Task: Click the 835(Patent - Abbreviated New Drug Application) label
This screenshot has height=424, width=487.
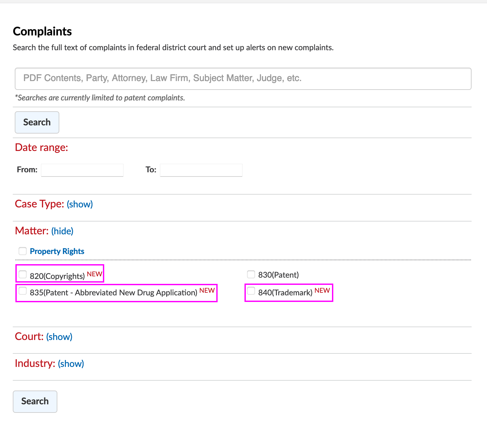Action: point(113,292)
